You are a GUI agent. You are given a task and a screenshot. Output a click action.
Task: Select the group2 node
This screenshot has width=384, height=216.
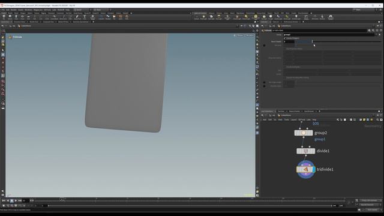click(304, 133)
